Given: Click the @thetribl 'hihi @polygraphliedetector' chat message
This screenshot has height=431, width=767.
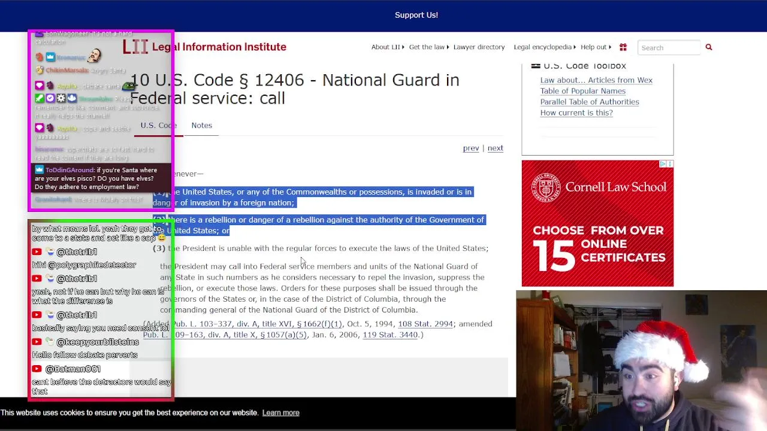Looking at the screenshot, I should (84, 265).
